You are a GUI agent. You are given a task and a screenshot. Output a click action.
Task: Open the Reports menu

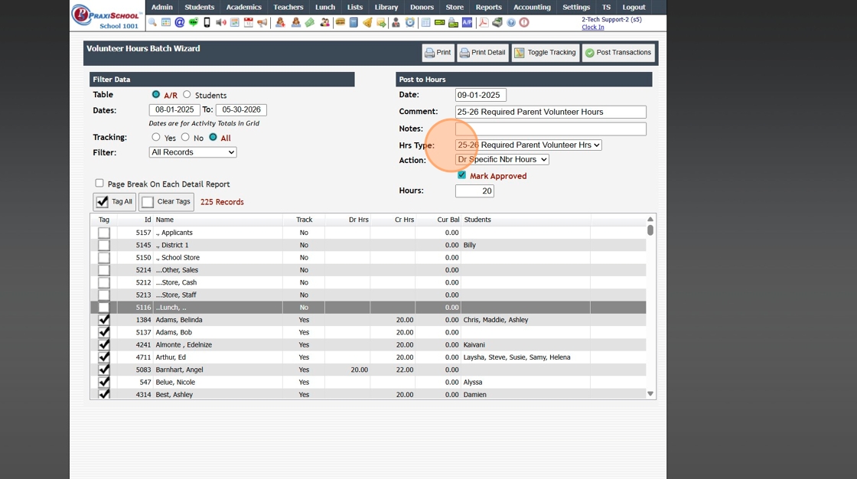tap(489, 7)
